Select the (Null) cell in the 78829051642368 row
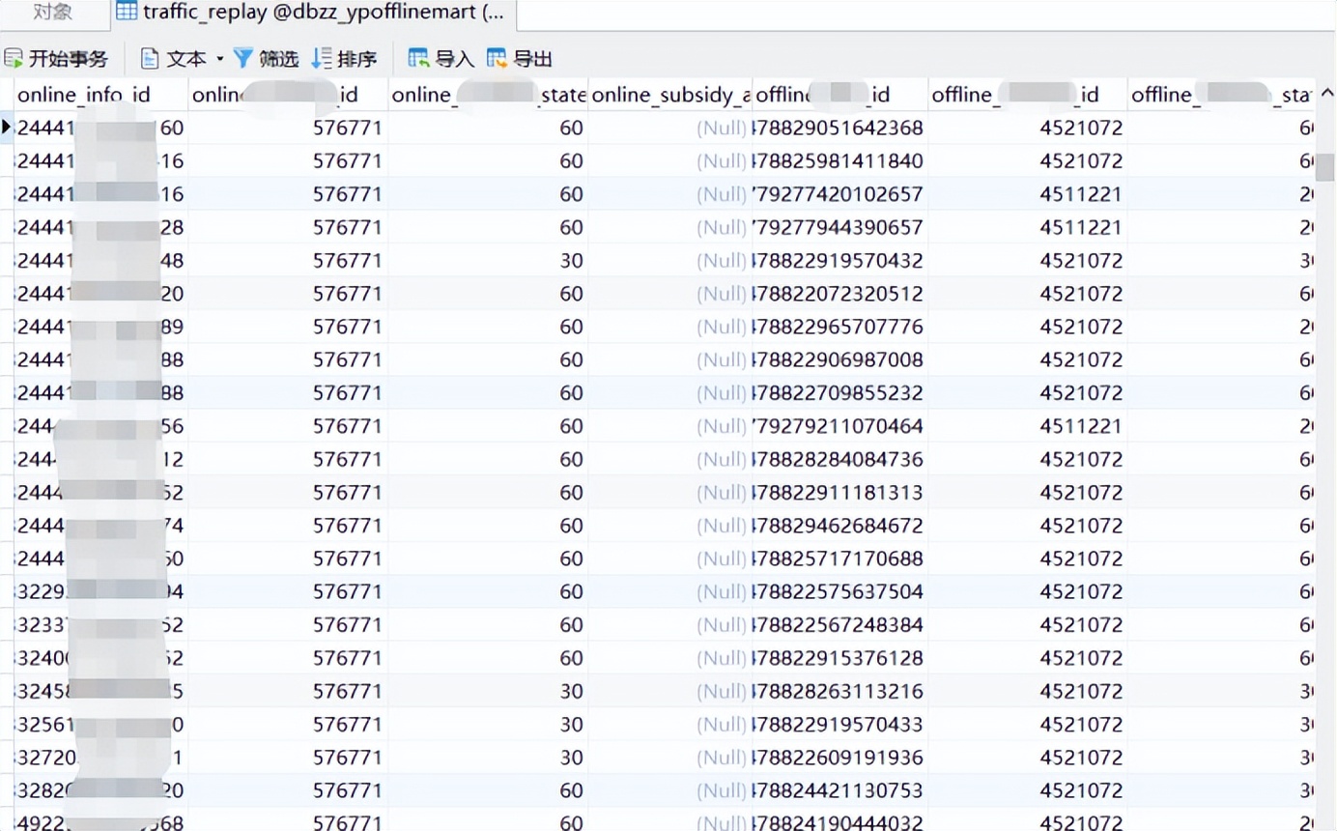This screenshot has height=831, width=1337. click(x=670, y=128)
